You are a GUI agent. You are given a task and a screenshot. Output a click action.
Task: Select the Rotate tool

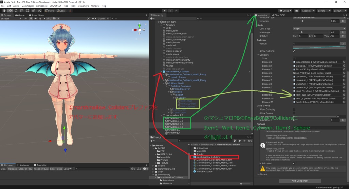click(x=16, y=11)
